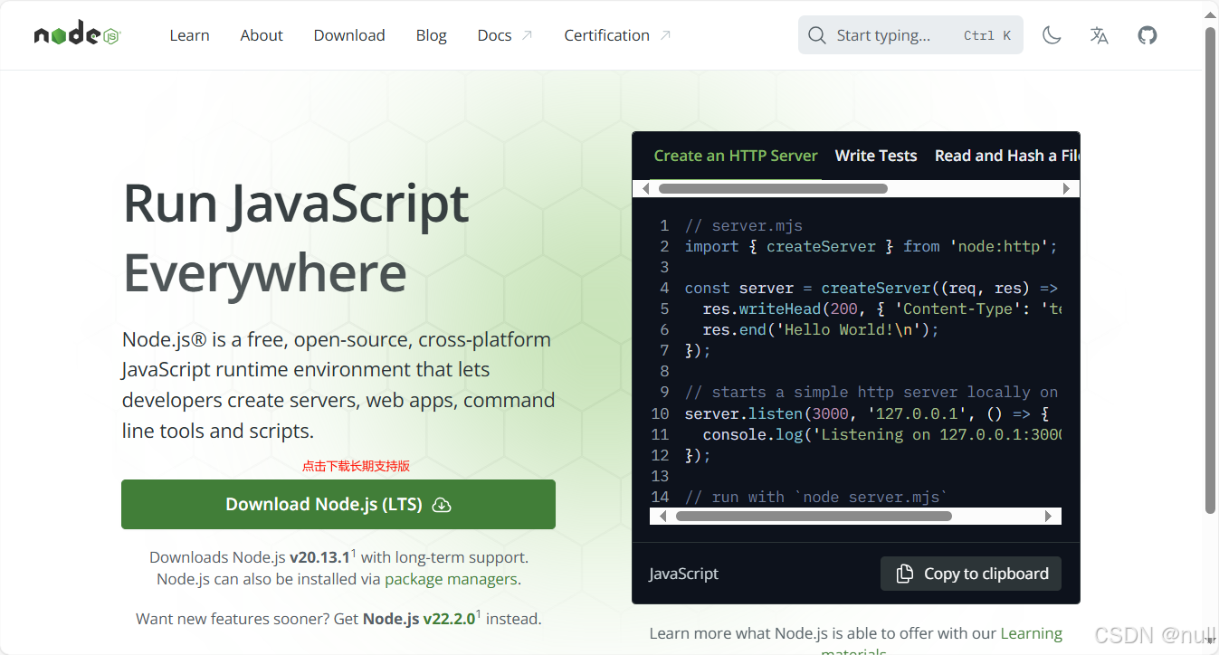Switch to the Write Tests tab
Image resolution: width=1219 pixels, height=655 pixels.
click(876, 156)
